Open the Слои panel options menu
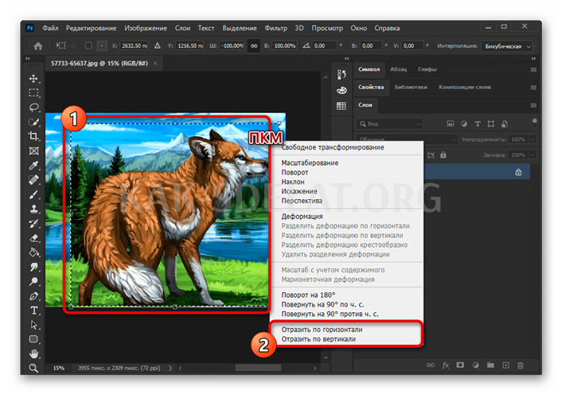562x395 pixels. point(533,105)
